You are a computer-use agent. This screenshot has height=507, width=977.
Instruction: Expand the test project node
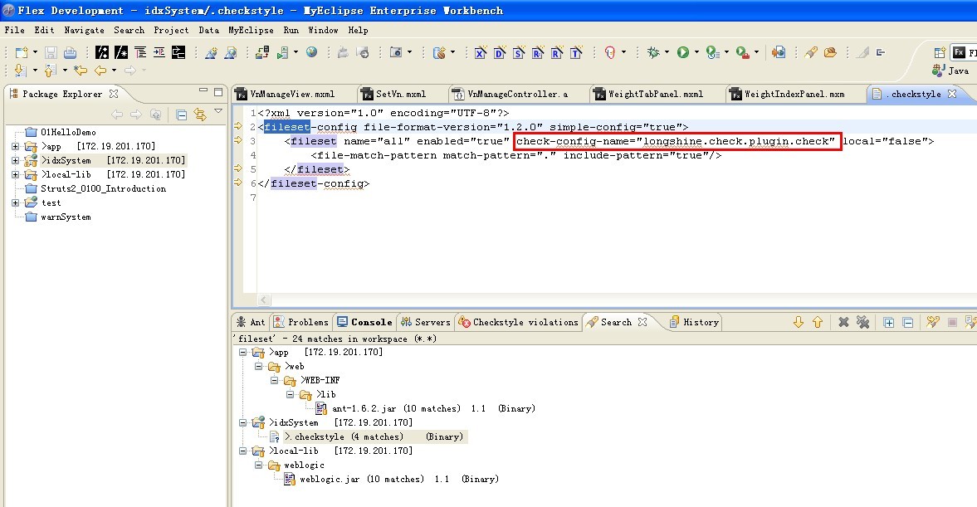(x=15, y=203)
